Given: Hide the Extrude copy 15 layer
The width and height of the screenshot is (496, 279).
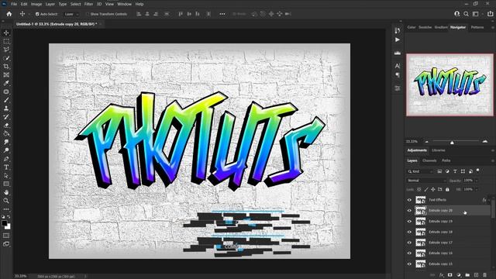Looking at the screenshot, I should [409, 263].
